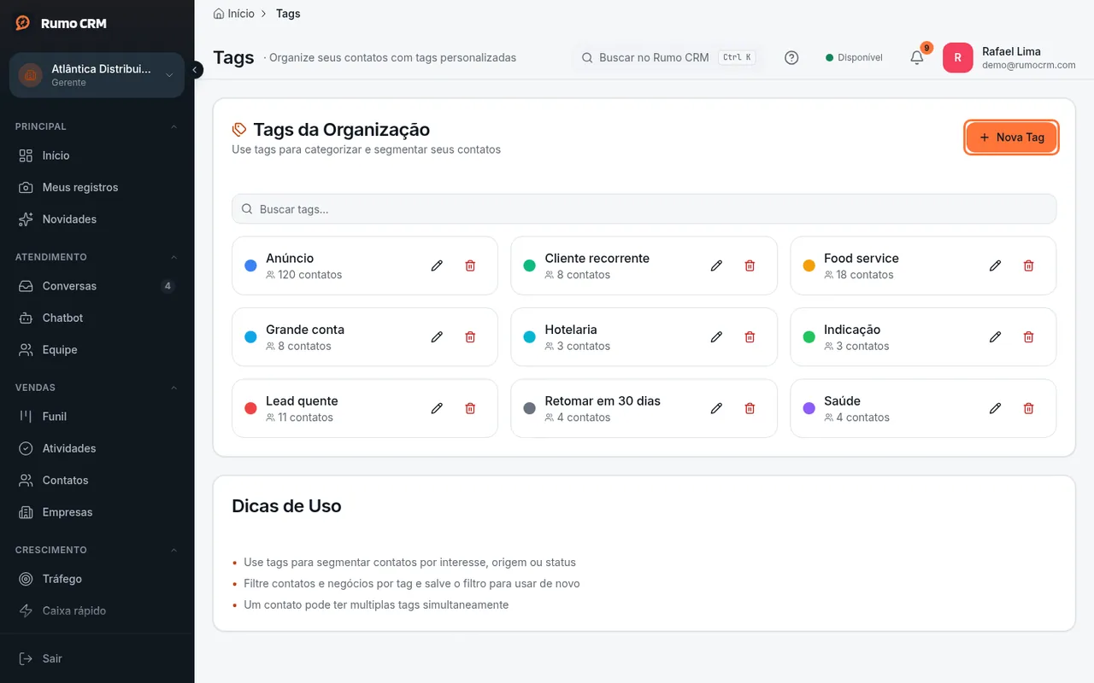Edit the Indicação tag

(x=995, y=337)
